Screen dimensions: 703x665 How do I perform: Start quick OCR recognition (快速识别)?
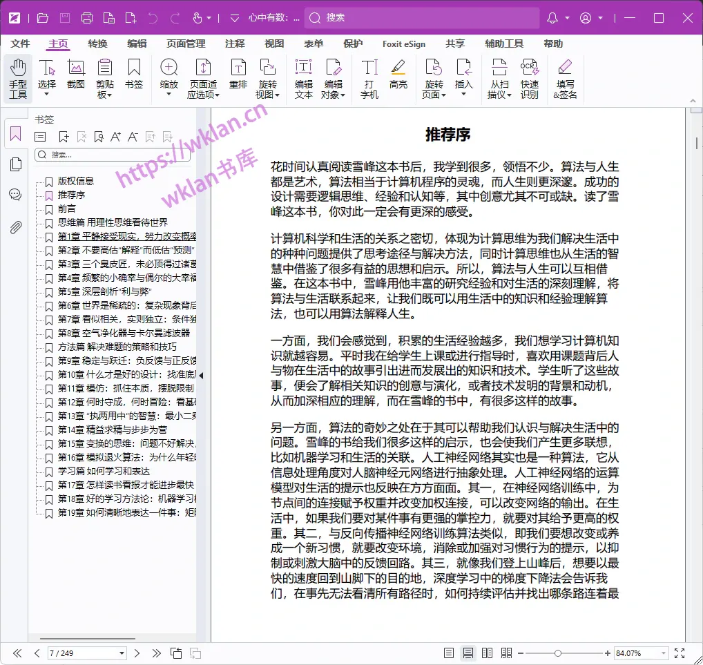pyautogui.click(x=529, y=76)
